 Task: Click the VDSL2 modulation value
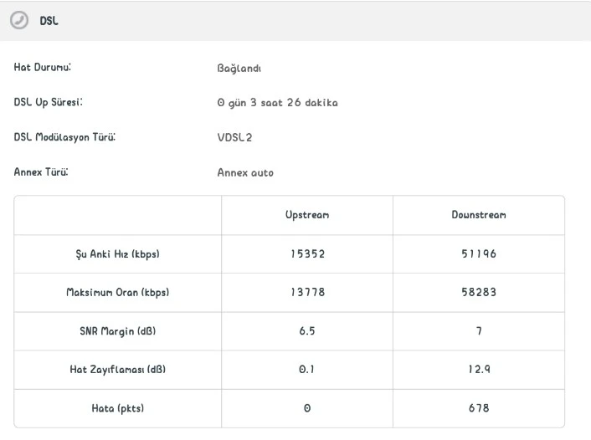234,137
